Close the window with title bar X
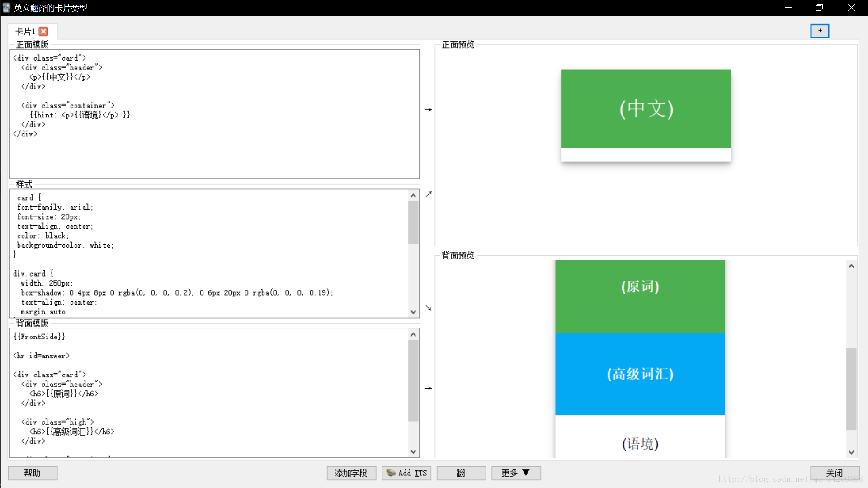Image resolution: width=868 pixels, height=488 pixels. (851, 8)
